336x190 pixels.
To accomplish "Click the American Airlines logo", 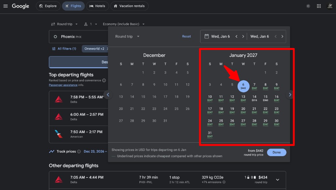I will [x=58, y=134].
